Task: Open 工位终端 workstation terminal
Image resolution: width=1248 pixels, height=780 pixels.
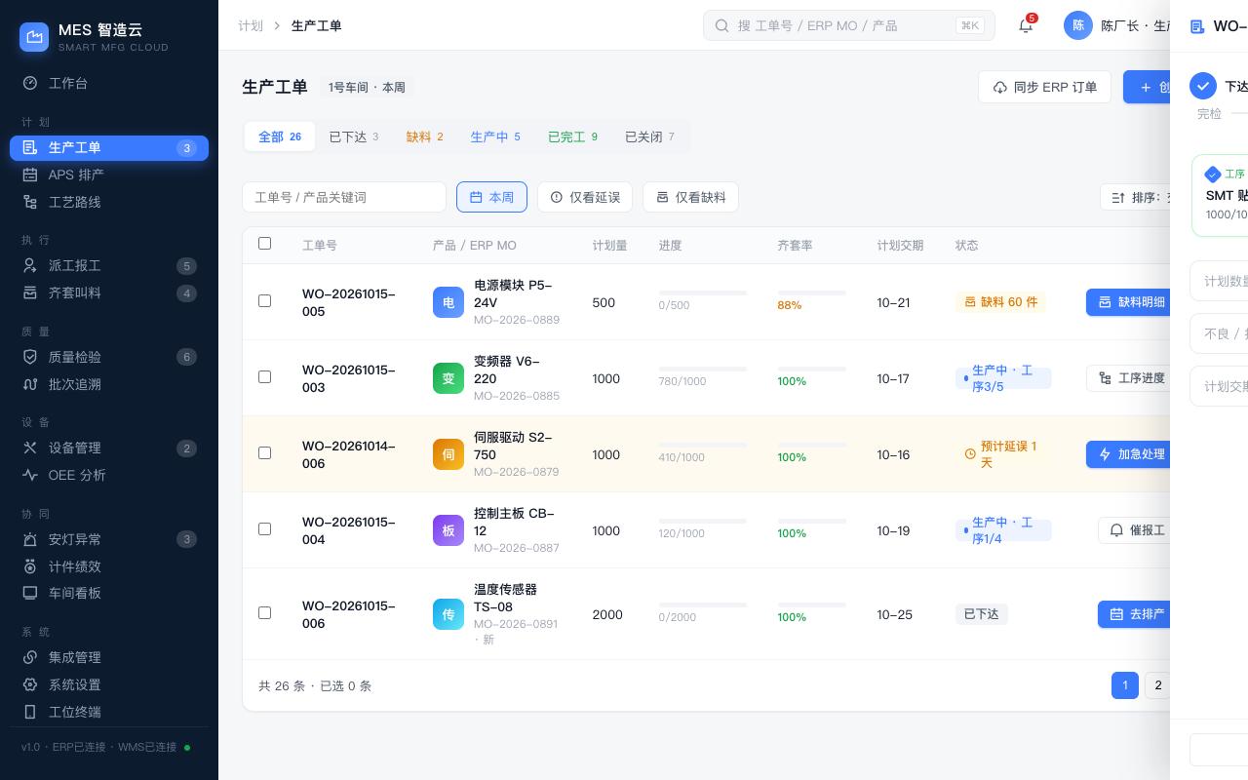Action: (109, 712)
